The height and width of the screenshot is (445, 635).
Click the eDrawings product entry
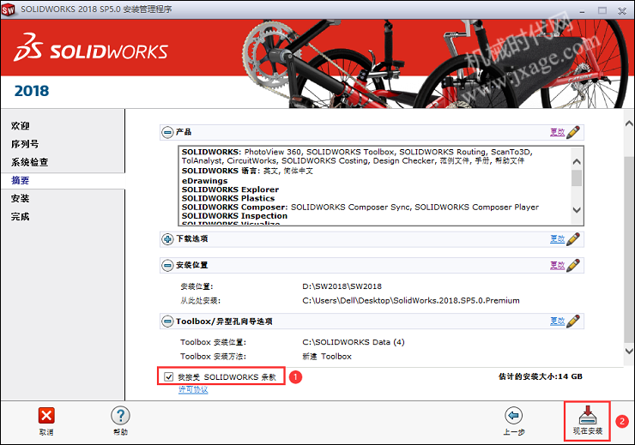coord(204,181)
